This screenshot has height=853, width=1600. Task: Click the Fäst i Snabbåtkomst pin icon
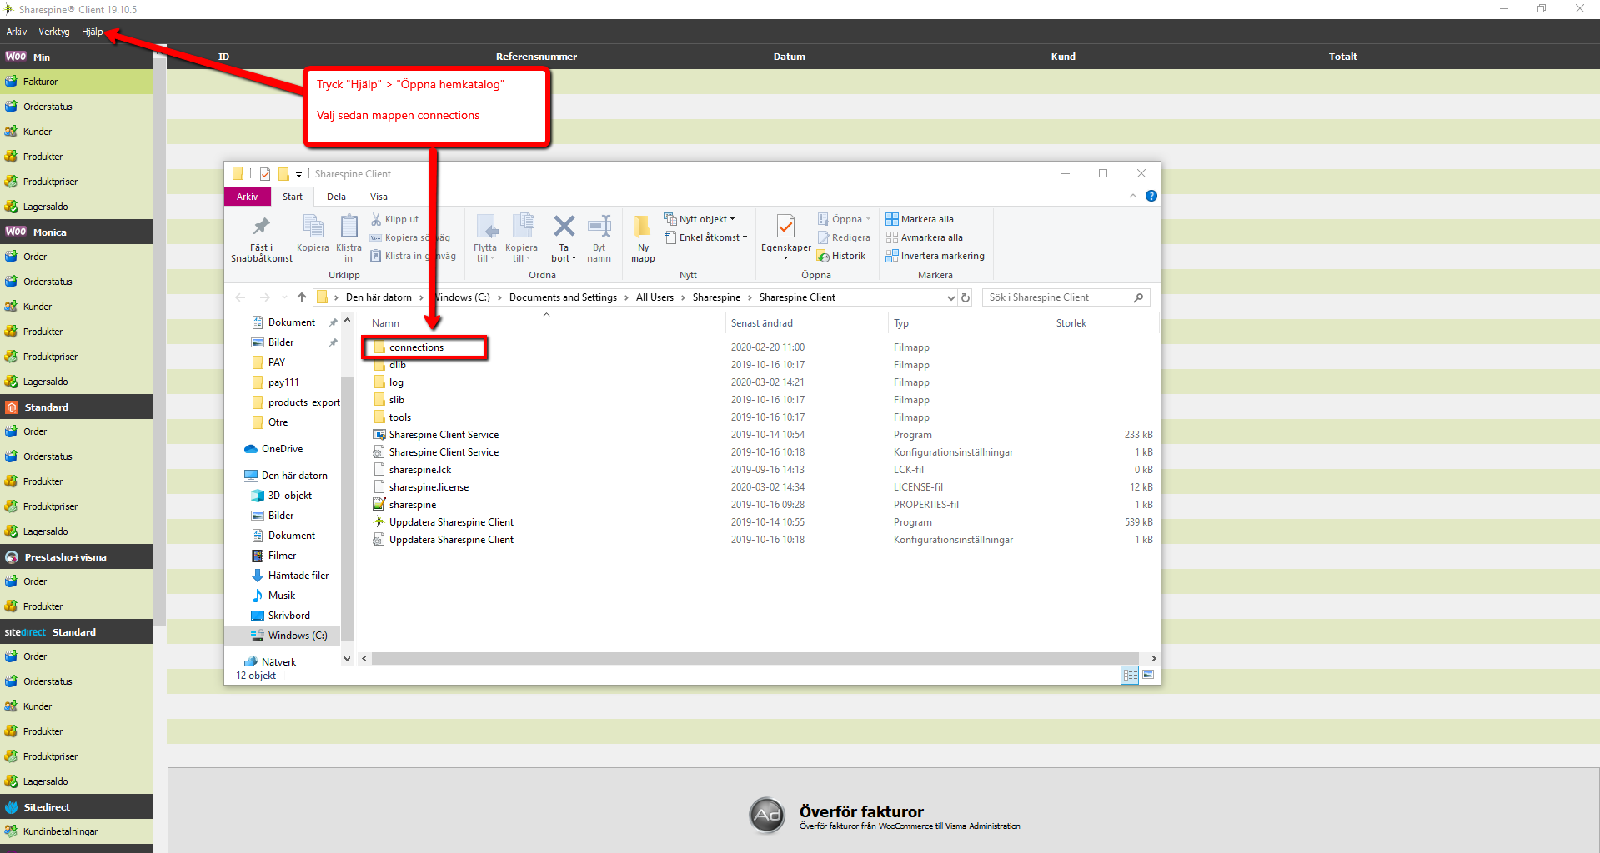tap(261, 227)
